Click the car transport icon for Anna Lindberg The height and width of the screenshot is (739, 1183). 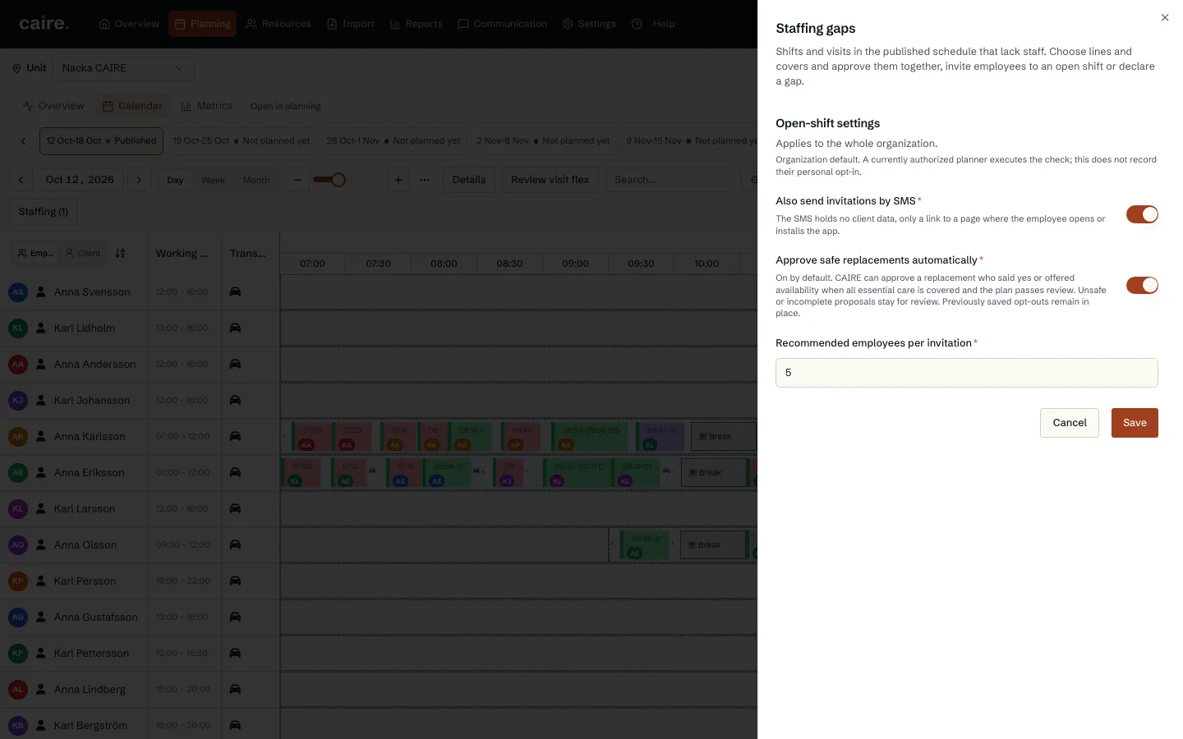pos(235,689)
